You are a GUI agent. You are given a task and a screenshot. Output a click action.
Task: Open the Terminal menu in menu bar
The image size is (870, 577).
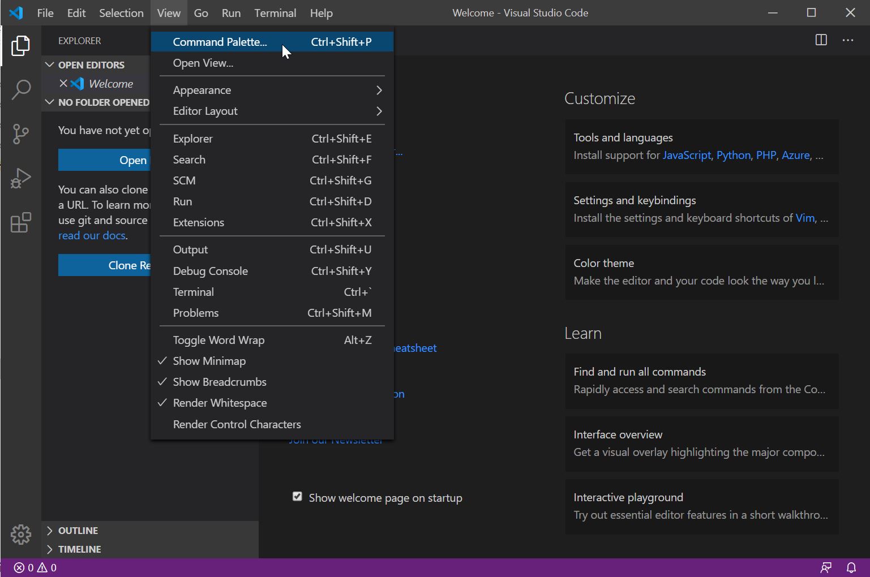coord(275,13)
